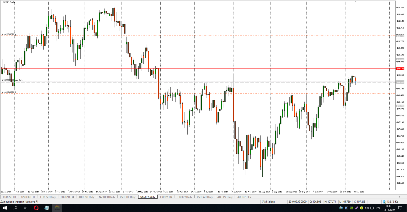The image size is (407, 212).
Task: Select the NZDUSD,Daily tab
Action: point(107,197)
